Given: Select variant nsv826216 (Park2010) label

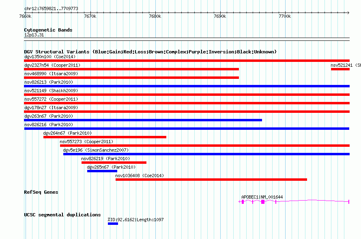Looking at the screenshot, I should point(49,125).
